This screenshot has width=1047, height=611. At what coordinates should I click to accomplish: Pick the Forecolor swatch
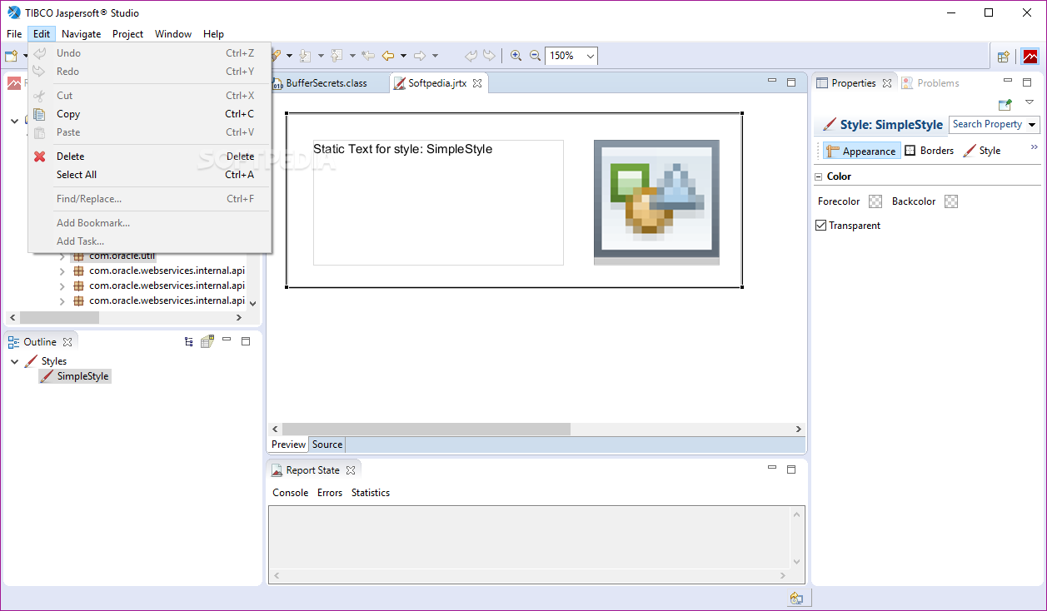875,201
